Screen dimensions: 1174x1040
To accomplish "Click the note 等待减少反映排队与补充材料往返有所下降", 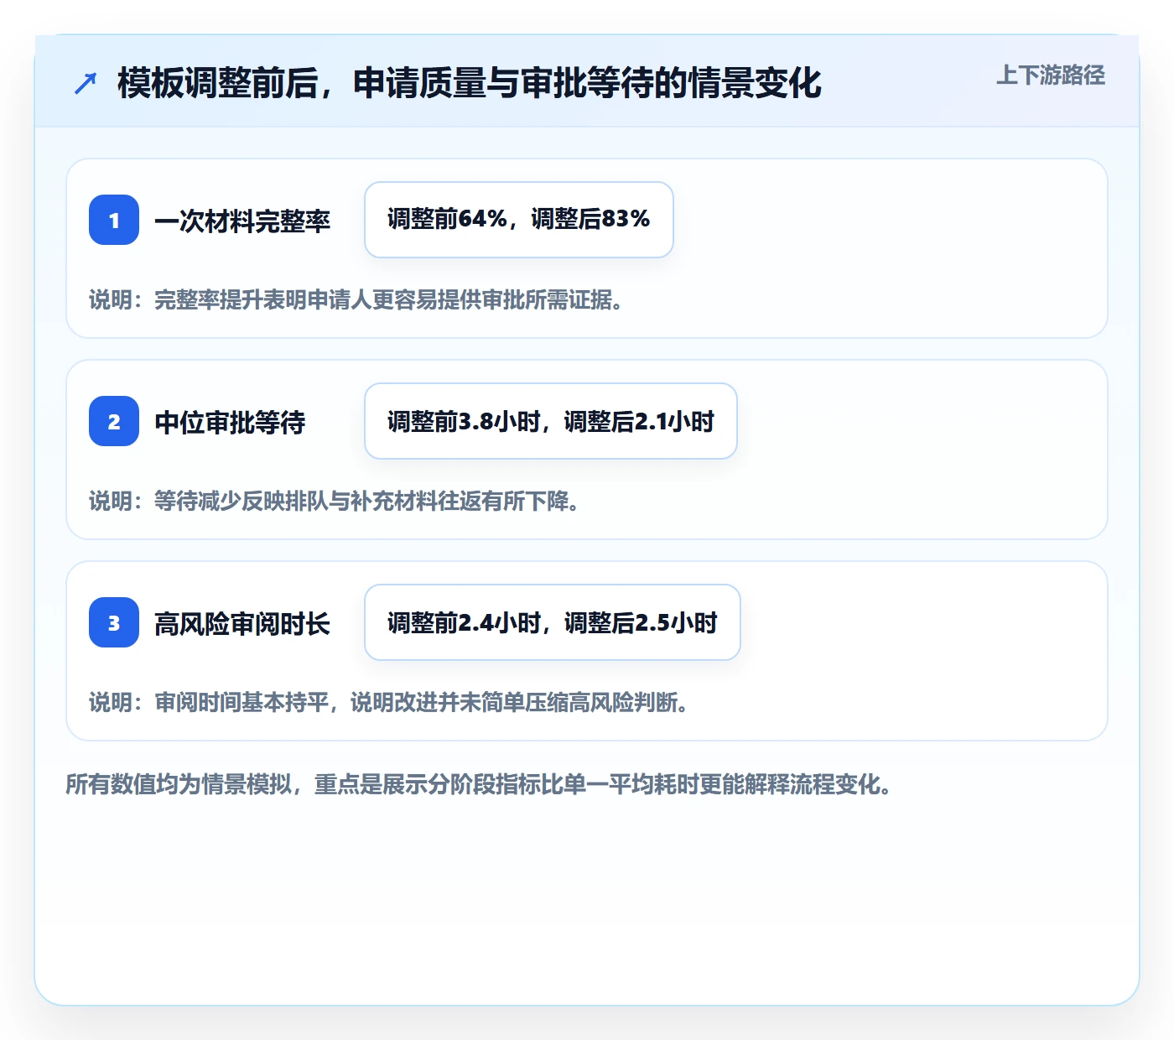I will [x=335, y=502].
